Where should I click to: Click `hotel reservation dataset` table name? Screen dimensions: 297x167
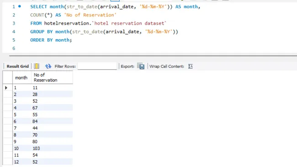click(x=129, y=23)
